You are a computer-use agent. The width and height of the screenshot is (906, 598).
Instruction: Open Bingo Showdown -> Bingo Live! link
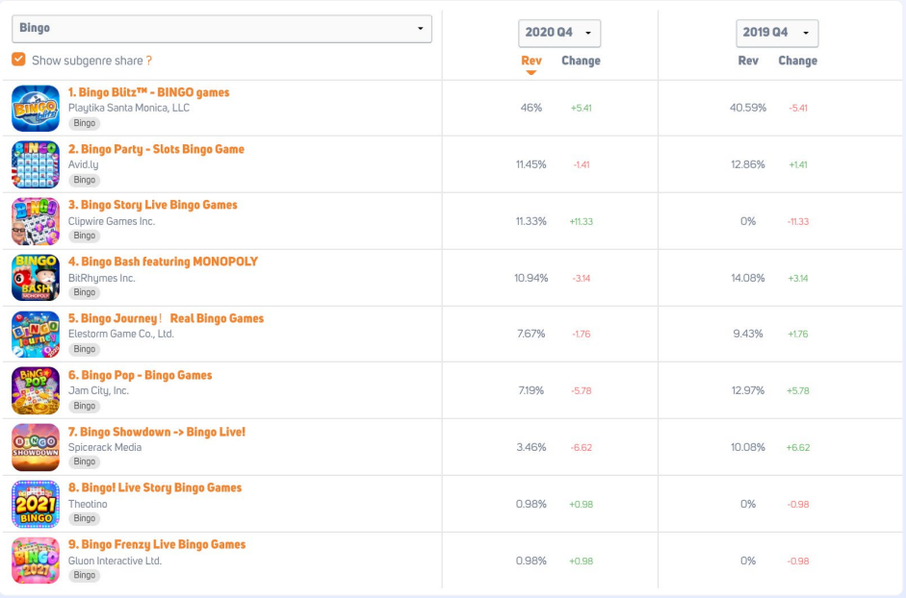(x=157, y=432)
